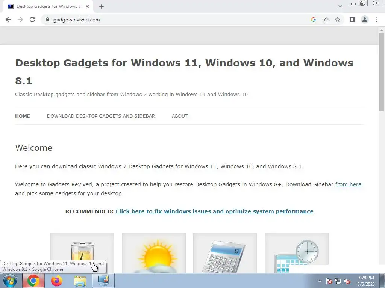The image size is (385, 288).
Task: Click the browser forward arrow
Action: (20, 19)
